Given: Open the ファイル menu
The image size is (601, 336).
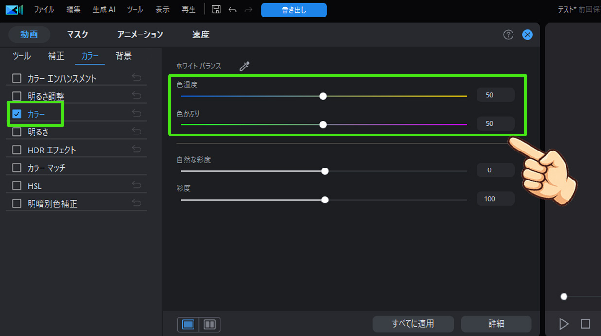Looking at the screenshot, I should click(x=44, y=9).
